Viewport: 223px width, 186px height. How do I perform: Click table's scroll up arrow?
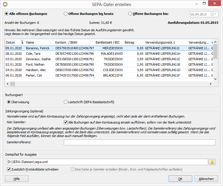point(215,42)
